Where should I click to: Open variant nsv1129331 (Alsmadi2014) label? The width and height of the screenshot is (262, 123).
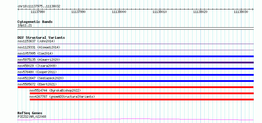(39, 47)
